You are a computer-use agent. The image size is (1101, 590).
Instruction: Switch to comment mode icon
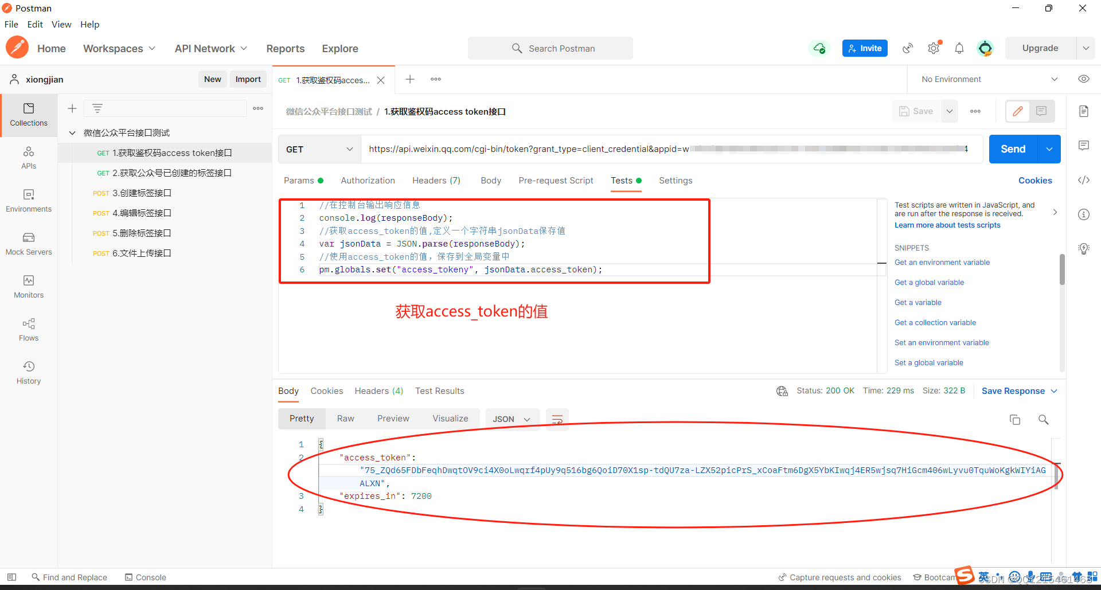tap(1041, 111)
